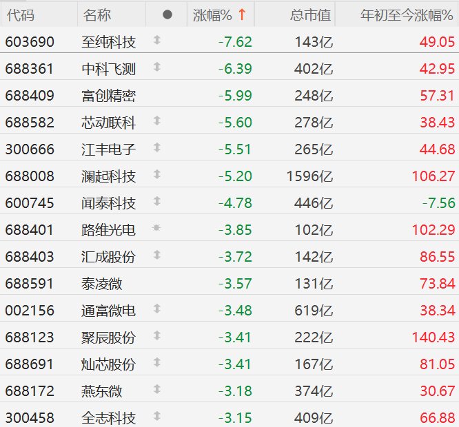This screenshot has height=427, width=459.
Task: Click the marker icon beside 通富微电
Action: click(x=157, y=309)
